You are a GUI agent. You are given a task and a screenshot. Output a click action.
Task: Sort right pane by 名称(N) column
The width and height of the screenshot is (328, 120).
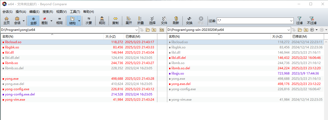219,37
